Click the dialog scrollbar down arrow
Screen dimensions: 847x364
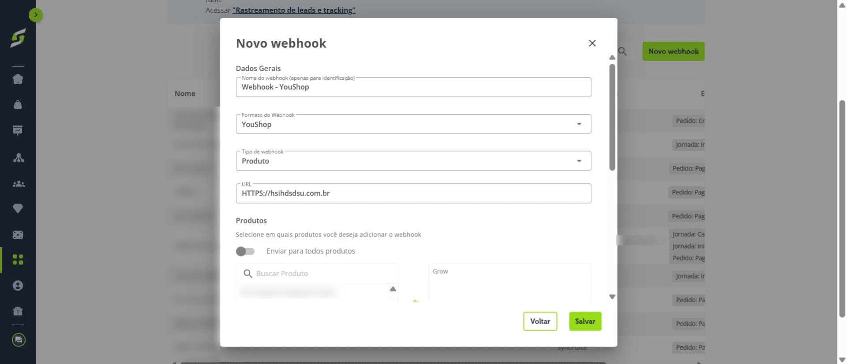(612, 297)
